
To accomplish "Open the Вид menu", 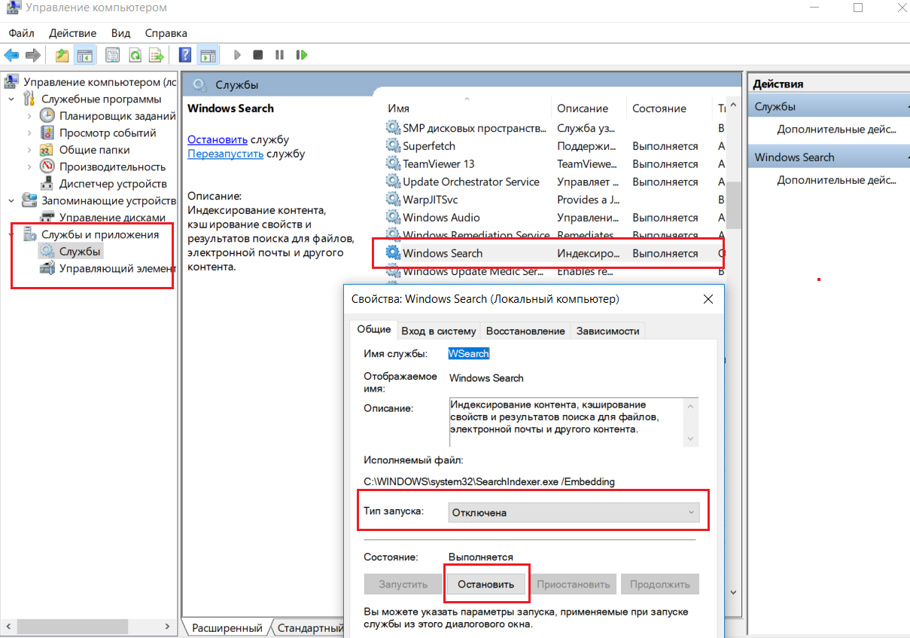I will click(x=120, y=33).
